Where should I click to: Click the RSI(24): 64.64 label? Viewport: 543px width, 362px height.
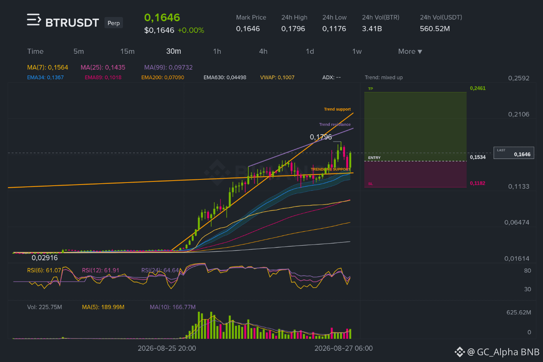tap(160, 270)
